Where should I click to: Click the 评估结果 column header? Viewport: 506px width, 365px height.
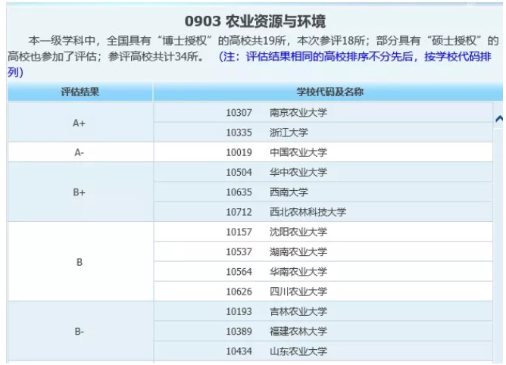pyautogui.click(x=80, y=92)
